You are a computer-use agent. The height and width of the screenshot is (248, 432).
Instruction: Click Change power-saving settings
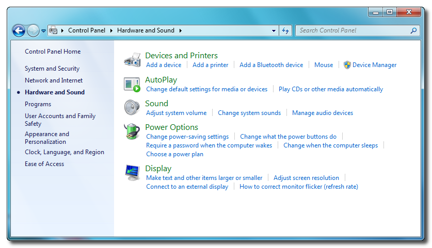(187, 137)
